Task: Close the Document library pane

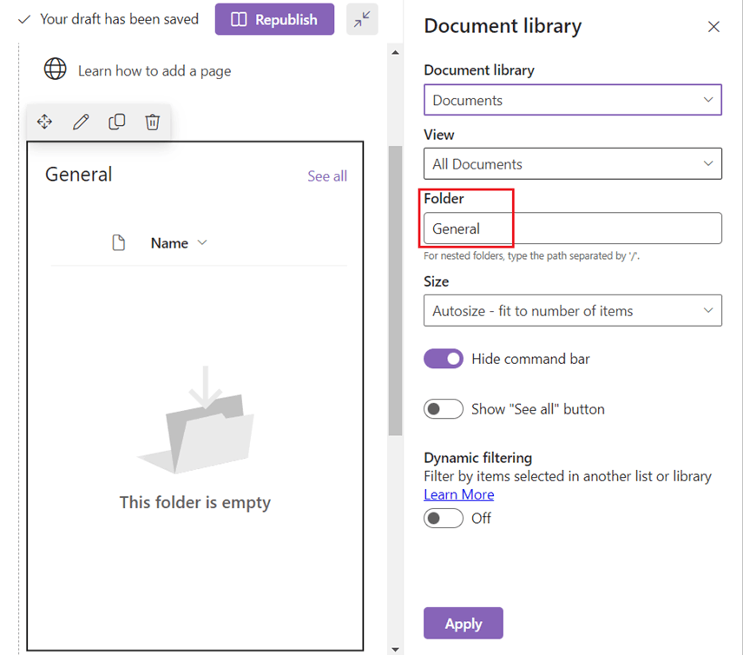Action: click(x=713, y=27)
